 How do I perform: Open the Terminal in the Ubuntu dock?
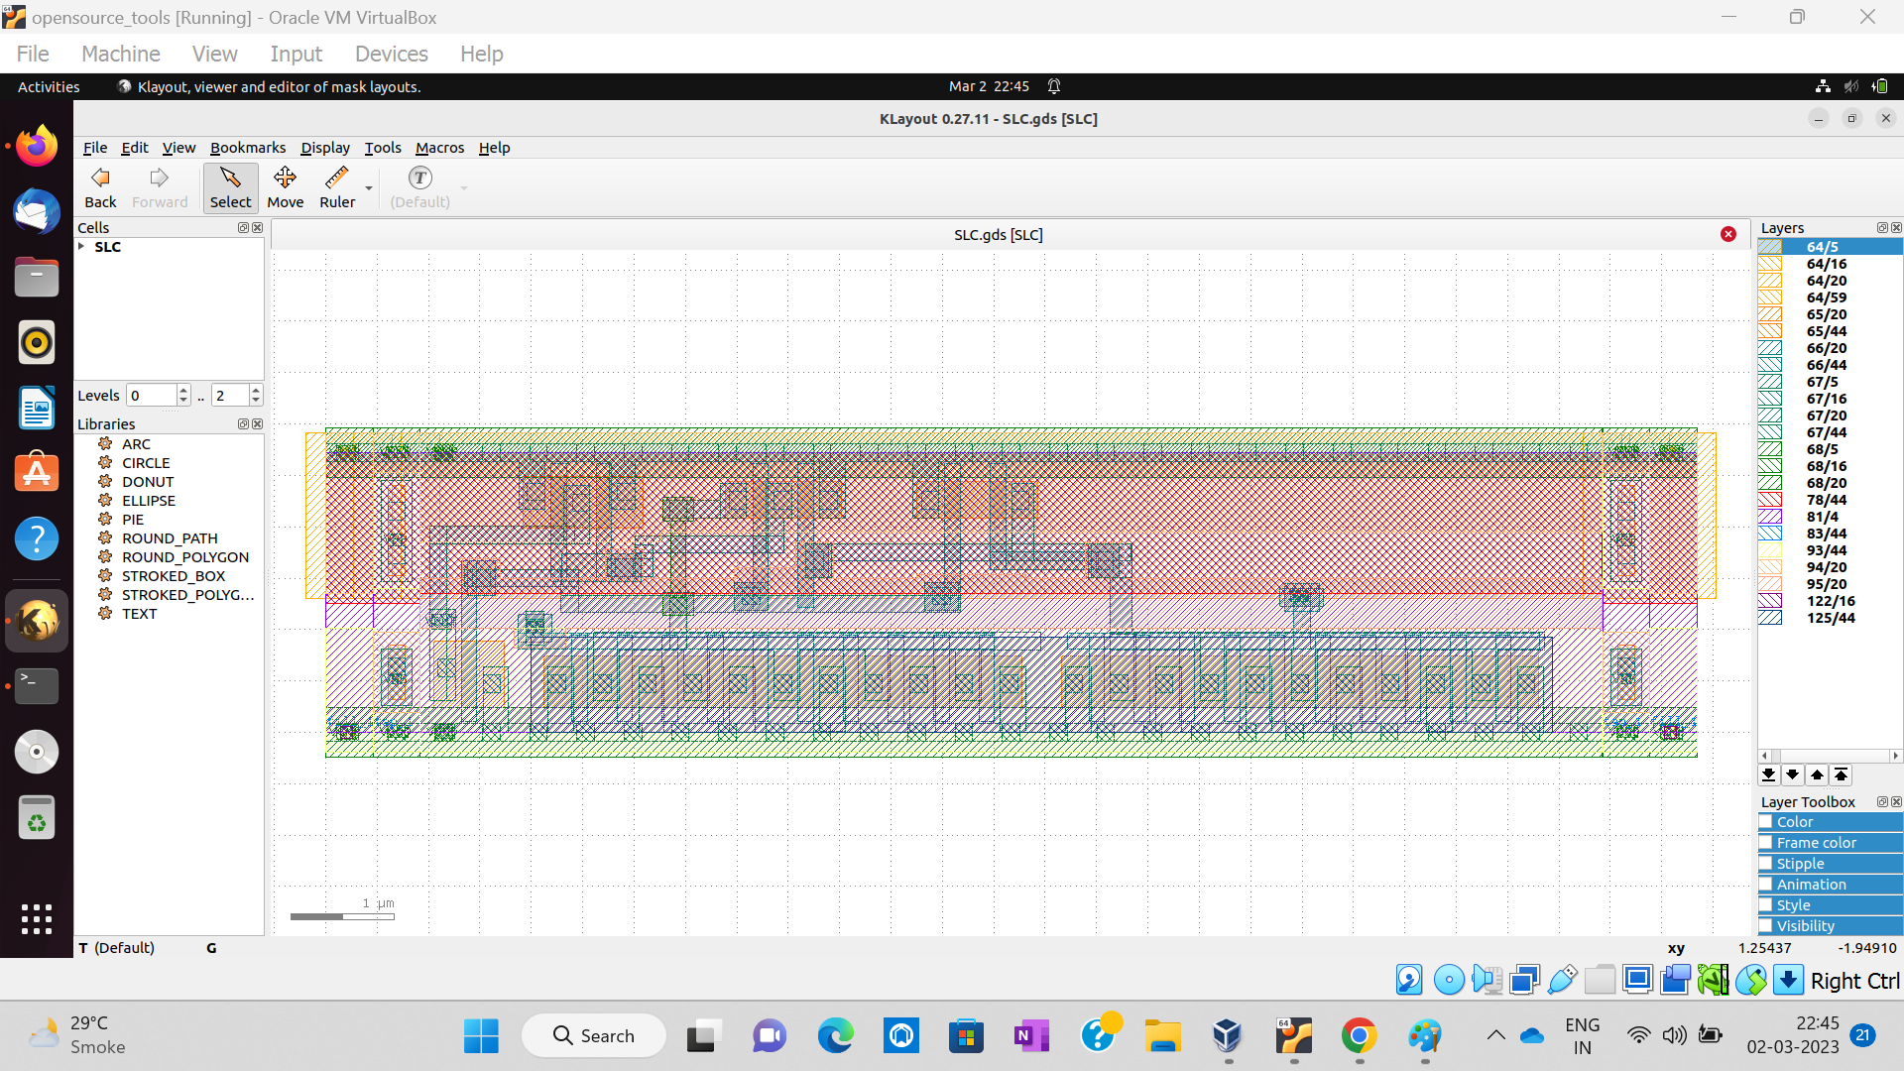(37, 685)
